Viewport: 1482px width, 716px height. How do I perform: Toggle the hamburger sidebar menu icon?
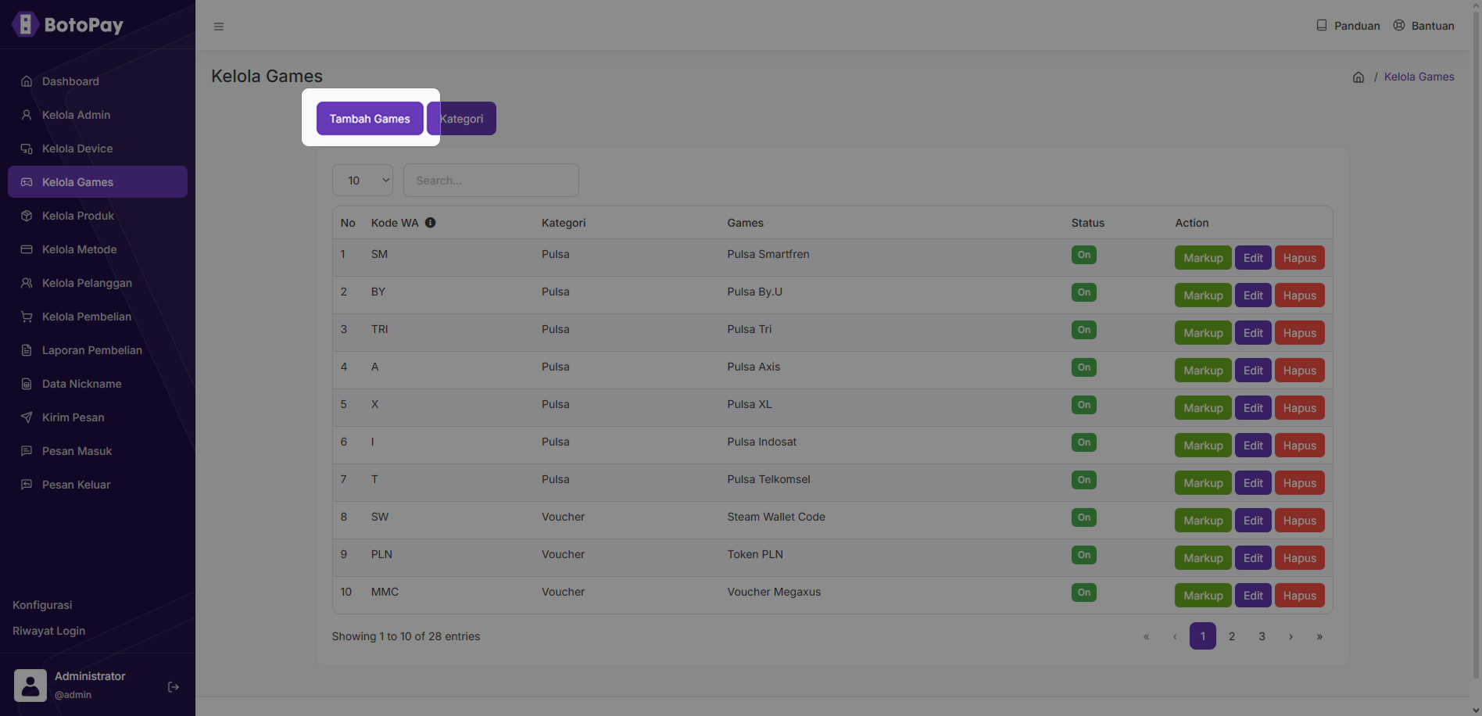(219, 27)
